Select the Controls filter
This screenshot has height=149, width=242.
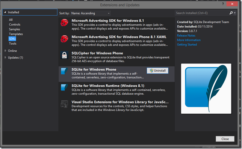(15, 24)
